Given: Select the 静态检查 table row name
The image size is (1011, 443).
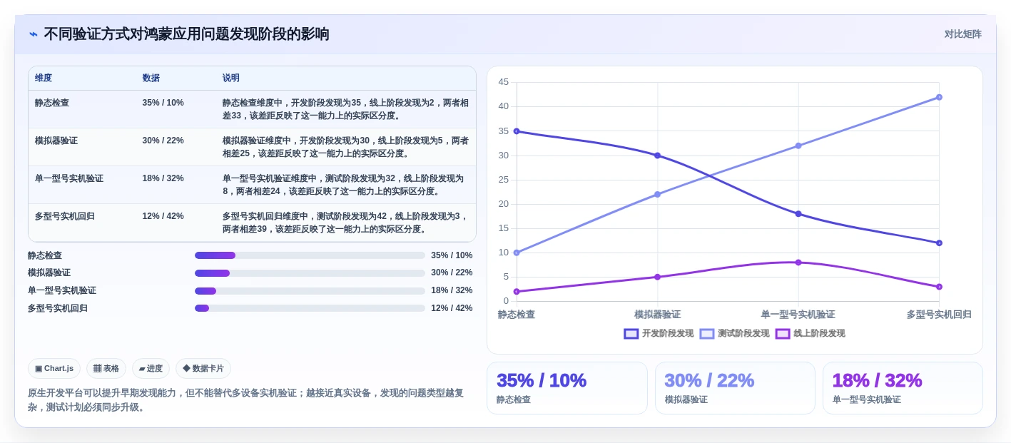Looking at the screenshot, I should click(52, 103).
